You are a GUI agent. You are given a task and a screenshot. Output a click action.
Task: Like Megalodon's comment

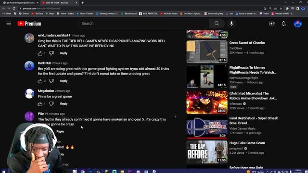(x=40, y=104)
